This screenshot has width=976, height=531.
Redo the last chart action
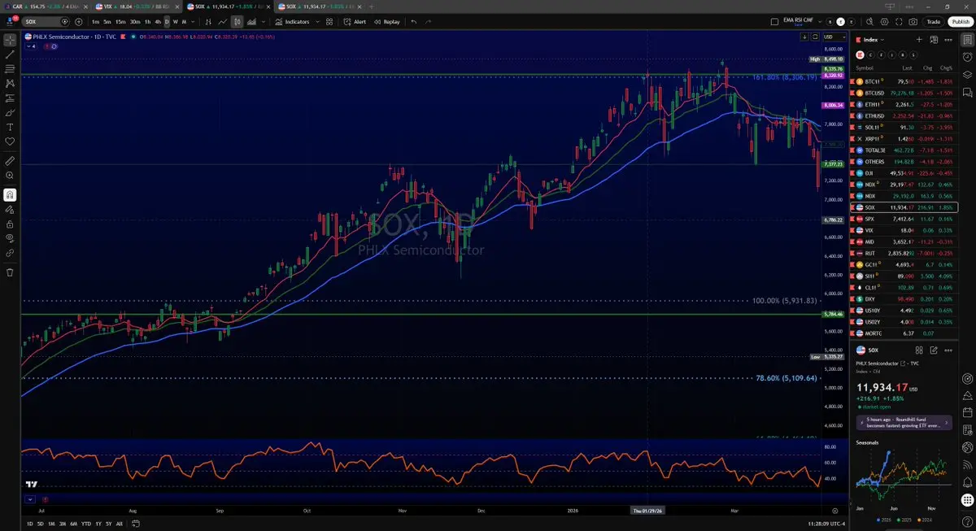(x=428, y=21)
